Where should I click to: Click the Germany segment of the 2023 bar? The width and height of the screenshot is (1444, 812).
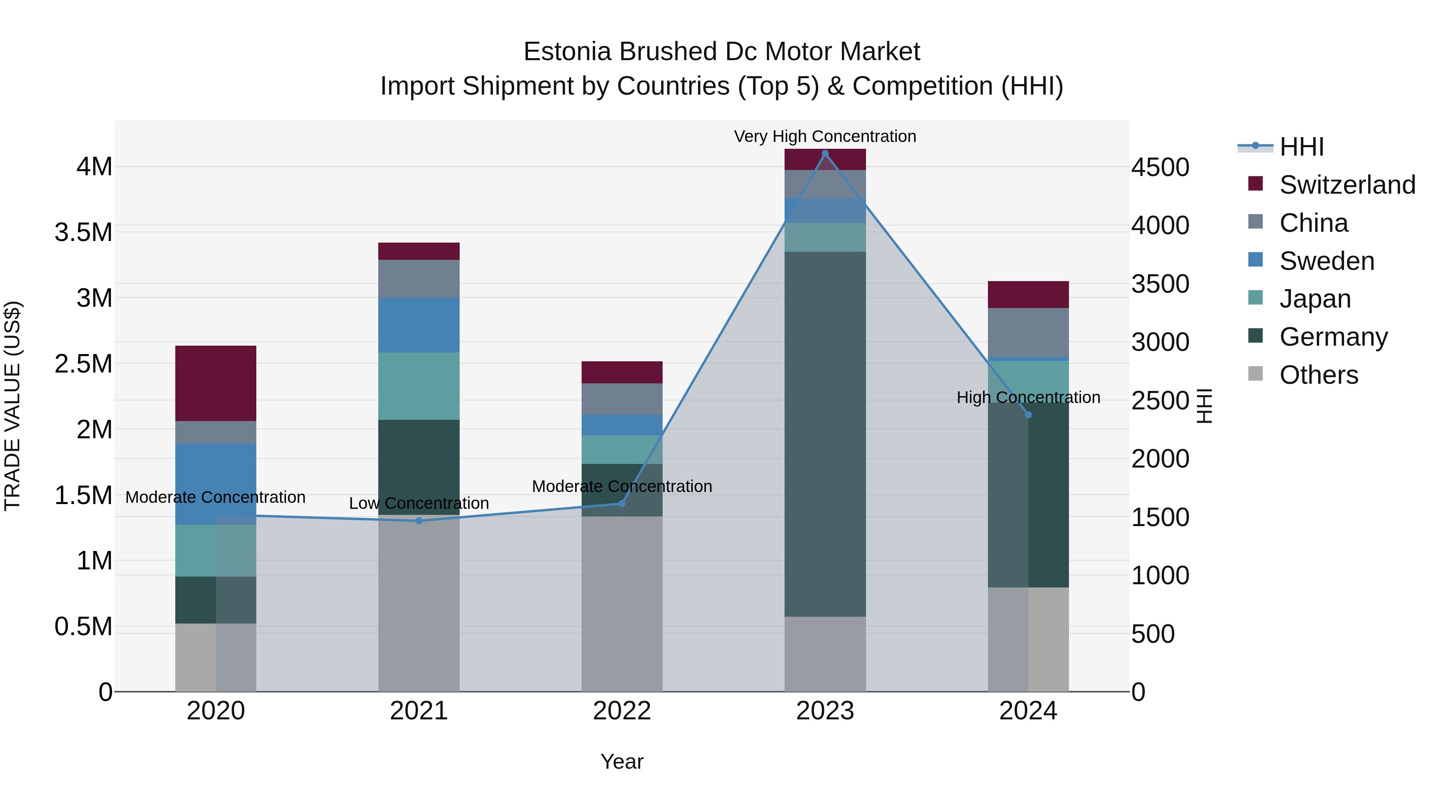[x=825, y=434]
